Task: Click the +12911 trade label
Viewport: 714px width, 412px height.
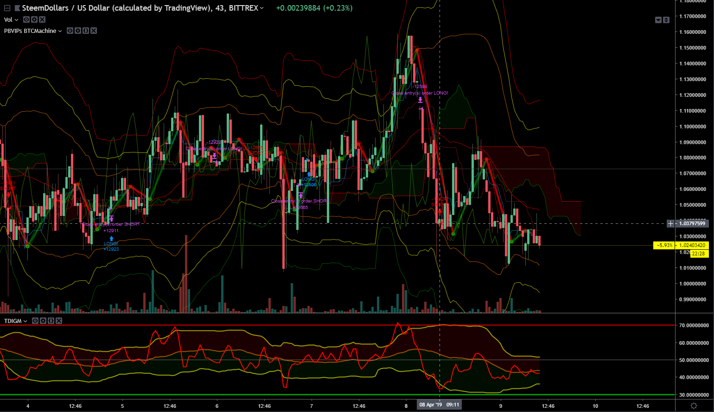Action: point(111,230)
